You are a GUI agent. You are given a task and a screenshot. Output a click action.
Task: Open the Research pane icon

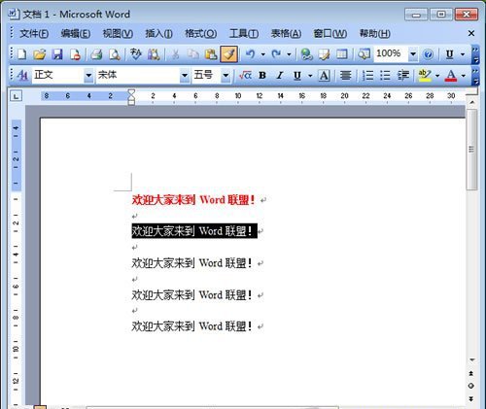[x=154, y=54]
